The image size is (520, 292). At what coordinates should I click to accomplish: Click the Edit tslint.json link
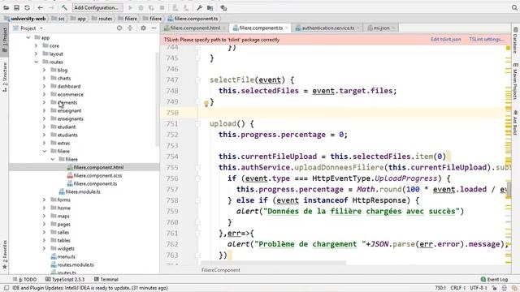[446, 40]
